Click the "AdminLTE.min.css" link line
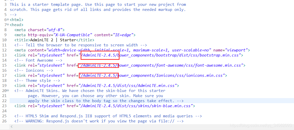This screenshot has width=294, height=130. pos(97,86)
